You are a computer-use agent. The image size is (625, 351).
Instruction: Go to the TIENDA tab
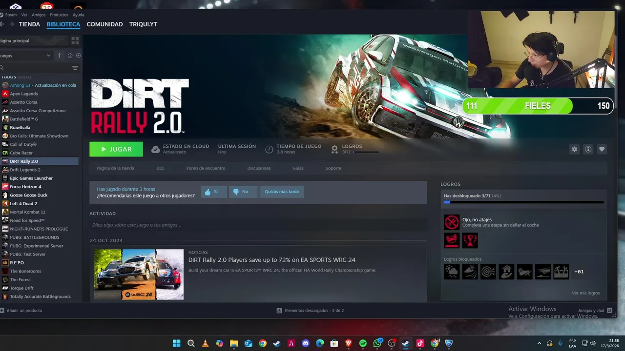(x=29, y=24)
